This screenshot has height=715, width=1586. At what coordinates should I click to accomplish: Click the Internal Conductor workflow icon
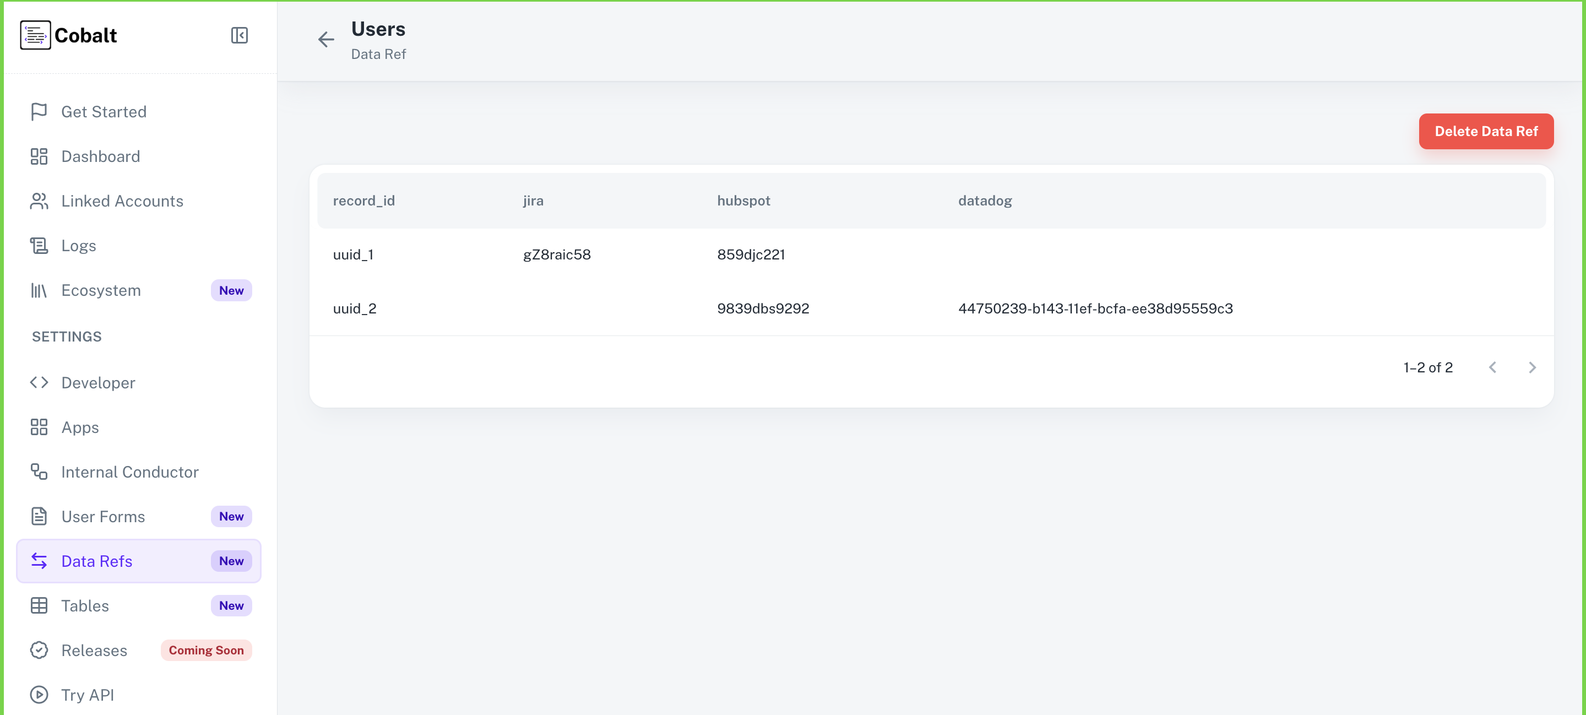click(x=40, y=472)
